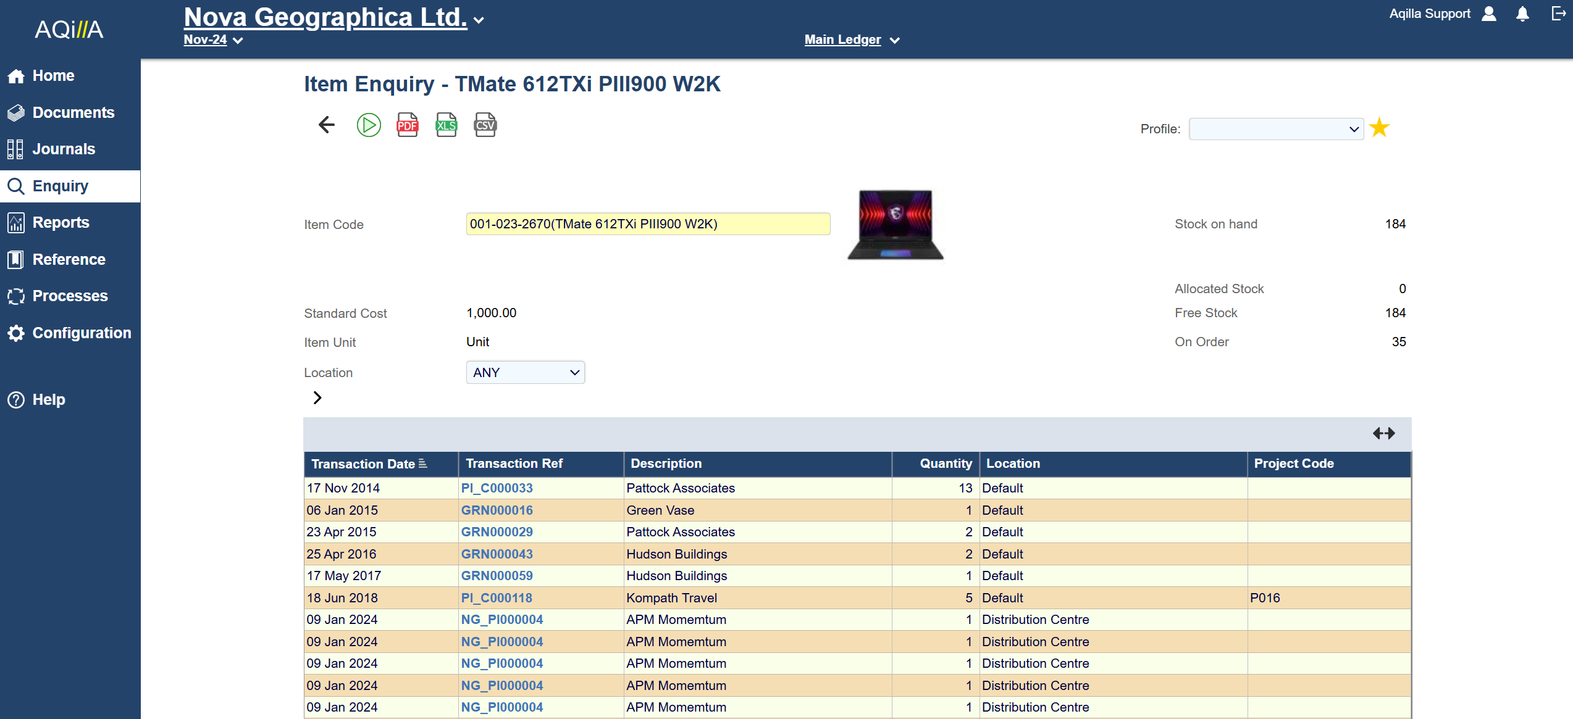Expand the Nov-24 period selector

213,40
